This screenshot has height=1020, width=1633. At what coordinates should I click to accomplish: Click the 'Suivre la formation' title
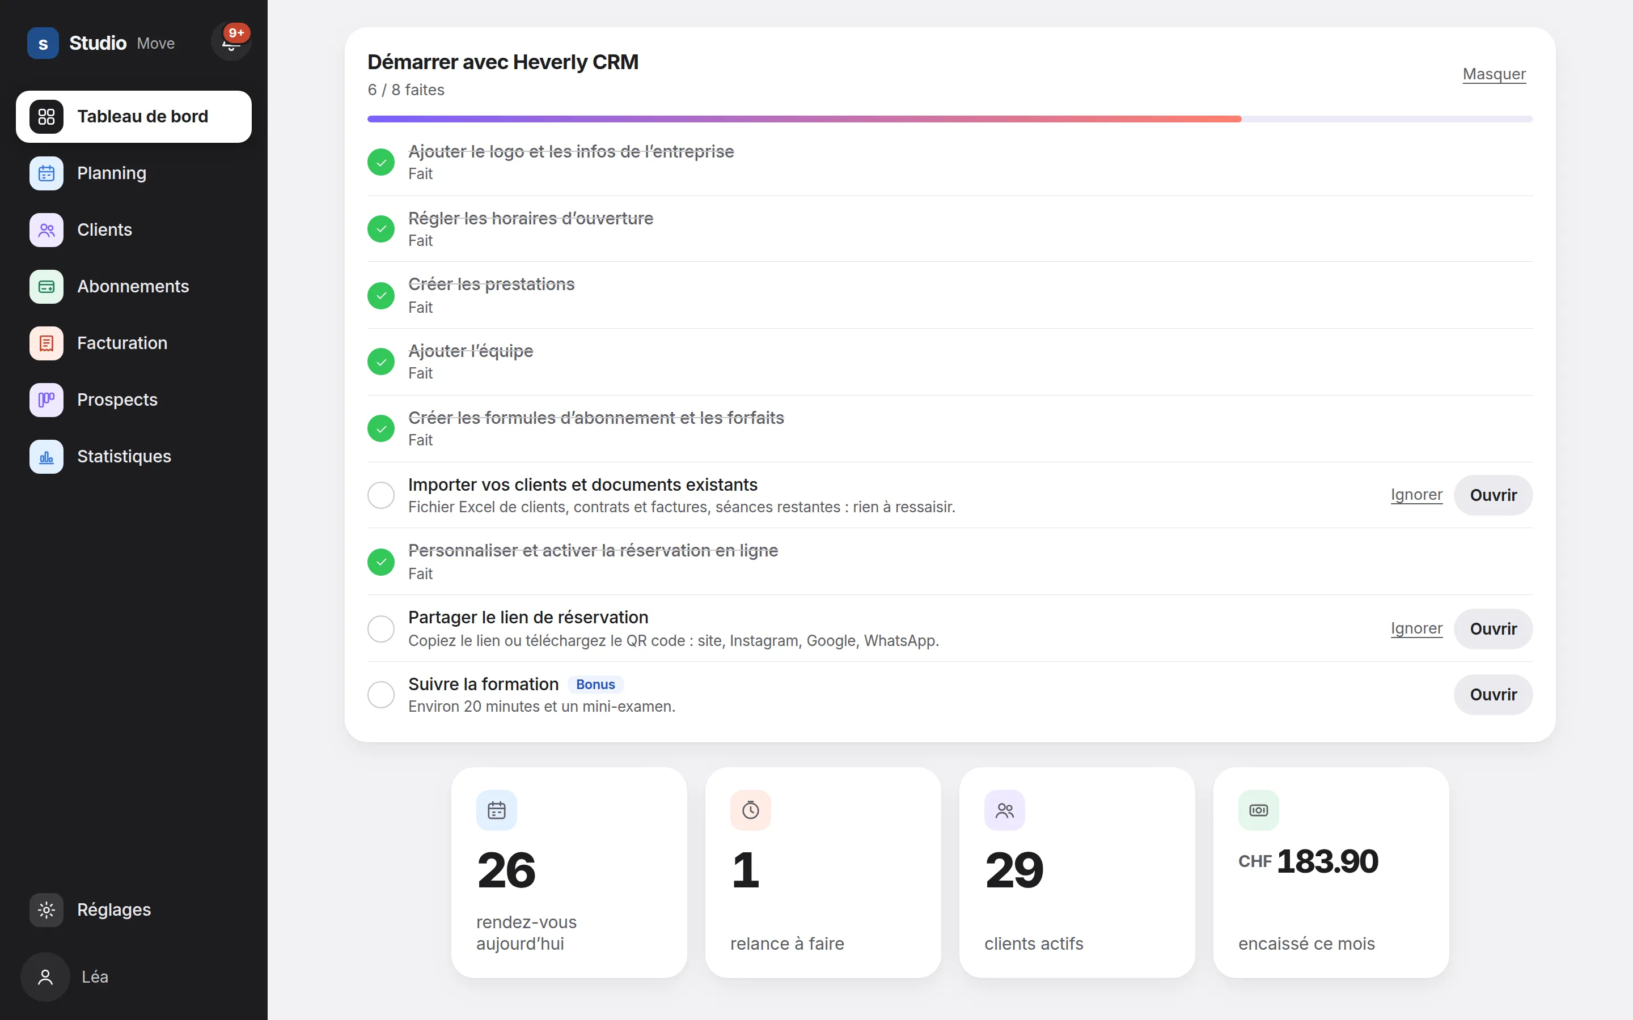click(x=483, y=684)
